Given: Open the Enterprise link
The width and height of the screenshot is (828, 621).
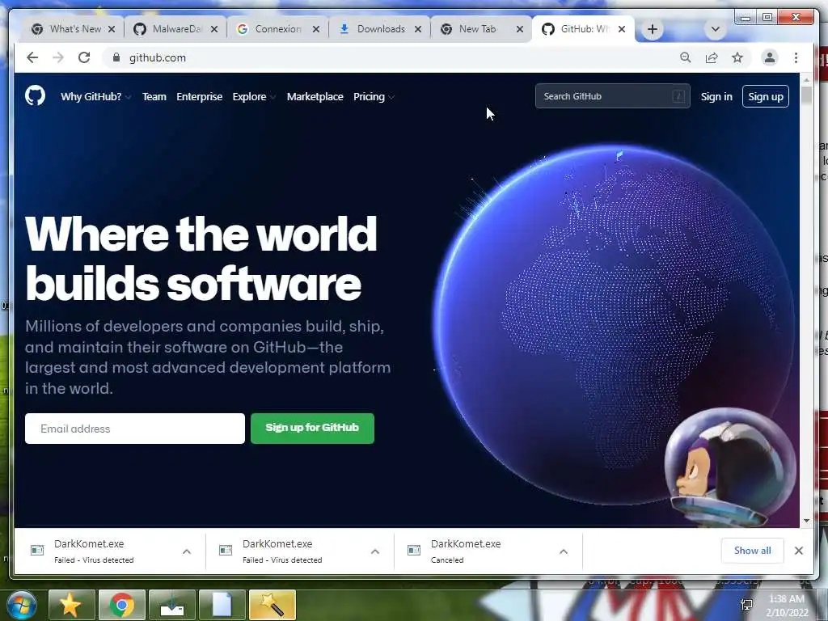Looking at the screenshot, I should 199,97.
